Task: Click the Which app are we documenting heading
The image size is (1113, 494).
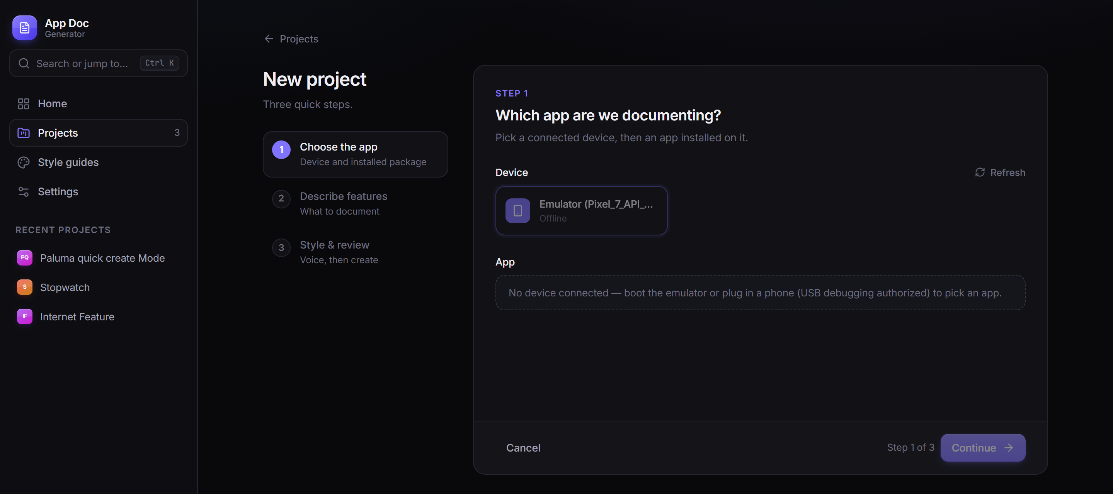Action: click(x=608, y=115)
